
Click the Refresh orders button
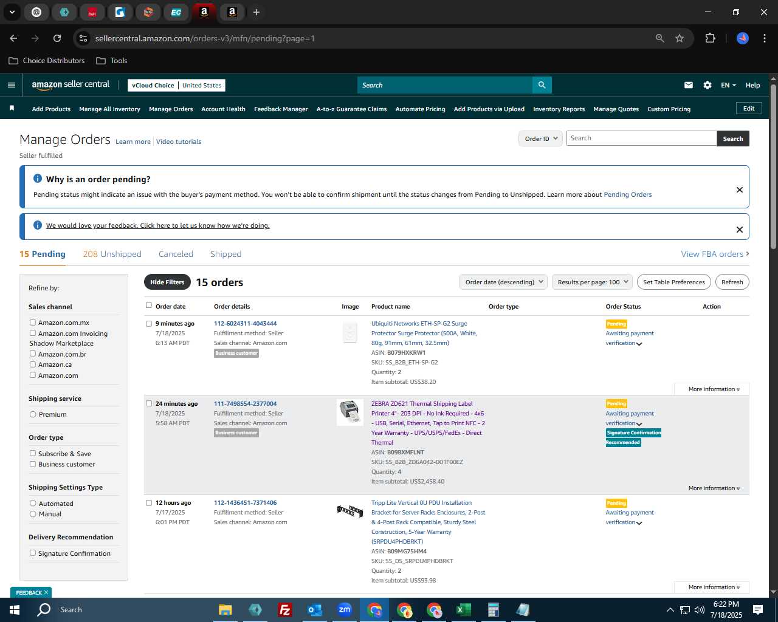(x=732, y=282)
